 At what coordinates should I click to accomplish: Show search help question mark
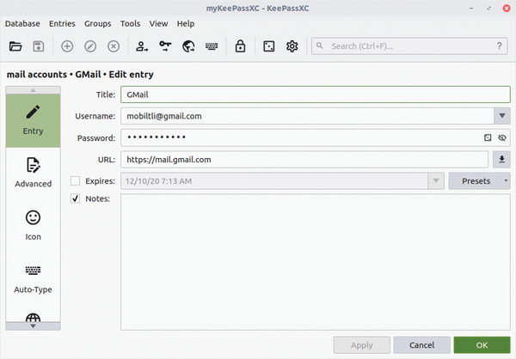click(499, 46)
